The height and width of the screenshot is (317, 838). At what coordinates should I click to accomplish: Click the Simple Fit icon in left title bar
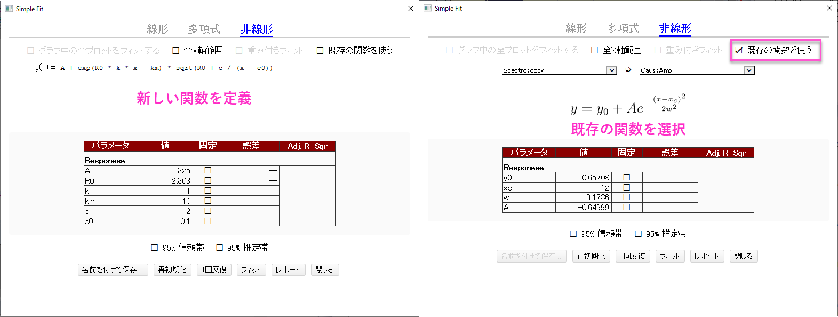tap(9, 9)
